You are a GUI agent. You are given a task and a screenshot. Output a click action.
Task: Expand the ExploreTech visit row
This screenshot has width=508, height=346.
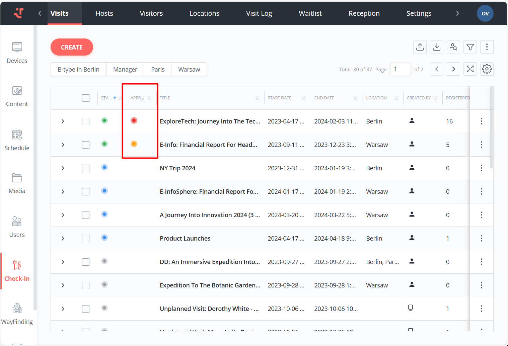point(63,121)
